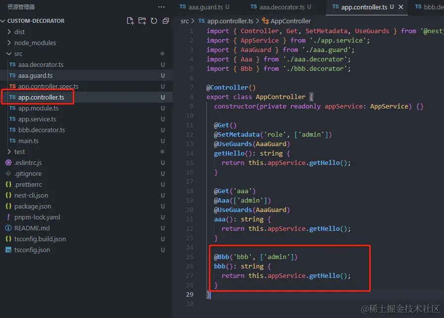This screenshot has width=444, height=318.
Task: Click line number 29 in the gutter
Action: click(190, 295)
